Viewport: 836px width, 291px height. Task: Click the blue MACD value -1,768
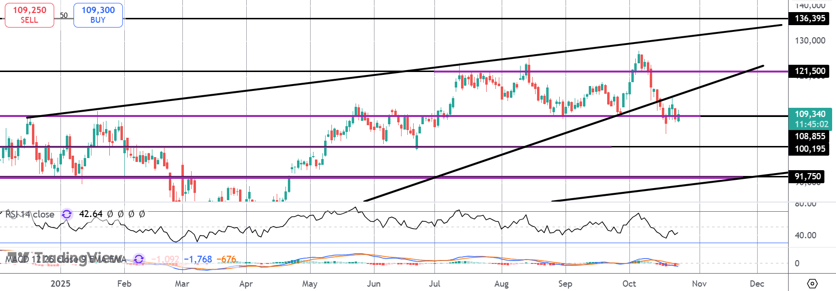pyautogui.click(x=198, y=260)
